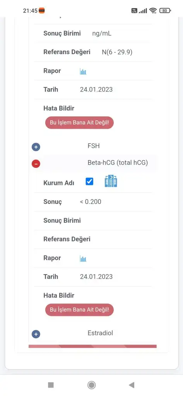
Task: Expand the FSH test row
Action: coord(36,147)
